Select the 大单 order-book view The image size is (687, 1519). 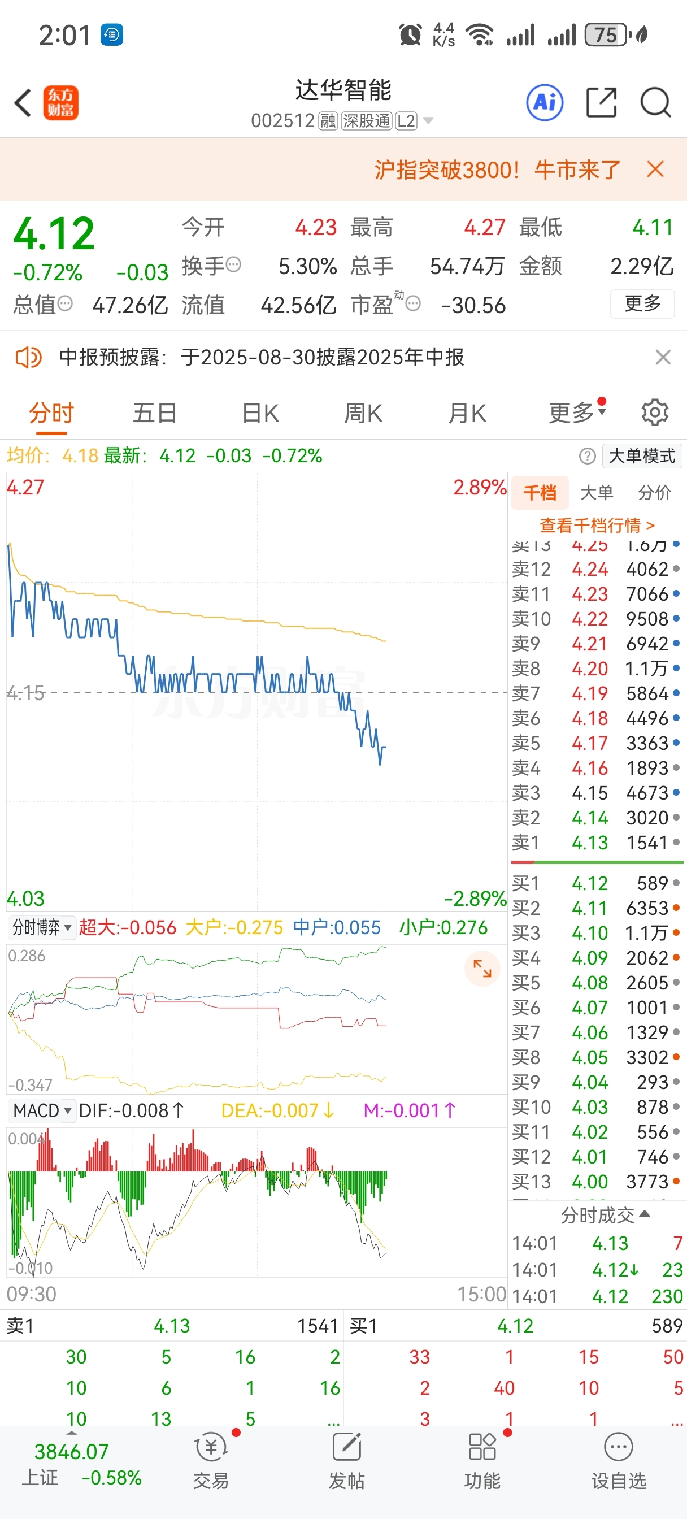pos(597,492)
